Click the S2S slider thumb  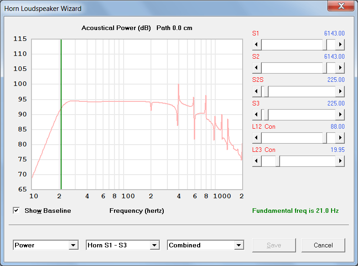coord(266,91)
